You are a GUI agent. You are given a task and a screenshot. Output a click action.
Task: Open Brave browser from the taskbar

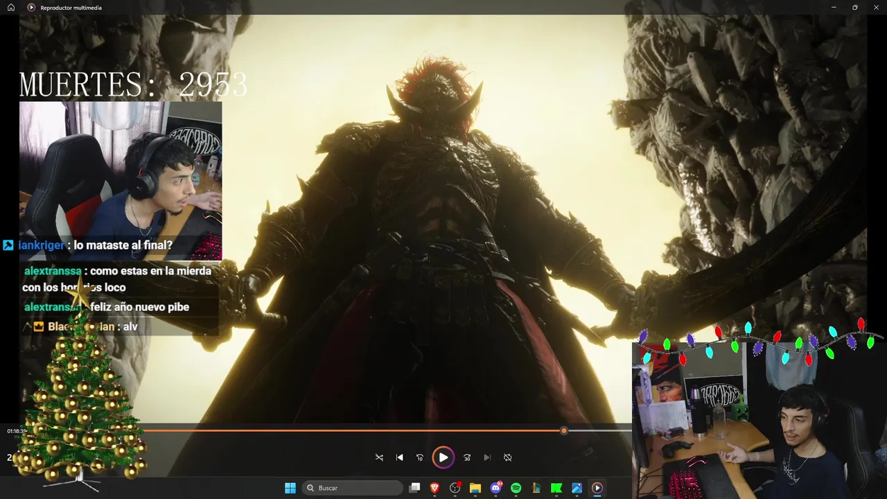(x=434, y=488)
